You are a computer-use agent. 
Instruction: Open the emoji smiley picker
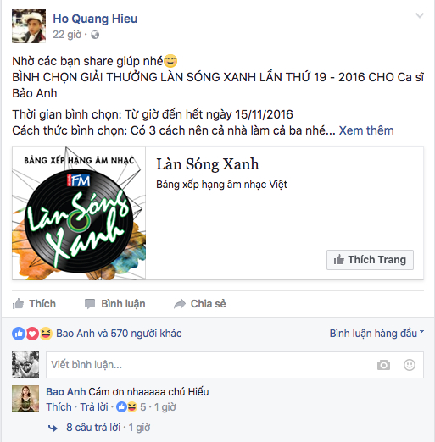[410, 365]
